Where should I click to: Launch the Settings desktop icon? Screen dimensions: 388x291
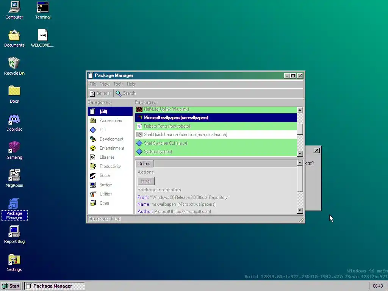(x=14, y=263)
